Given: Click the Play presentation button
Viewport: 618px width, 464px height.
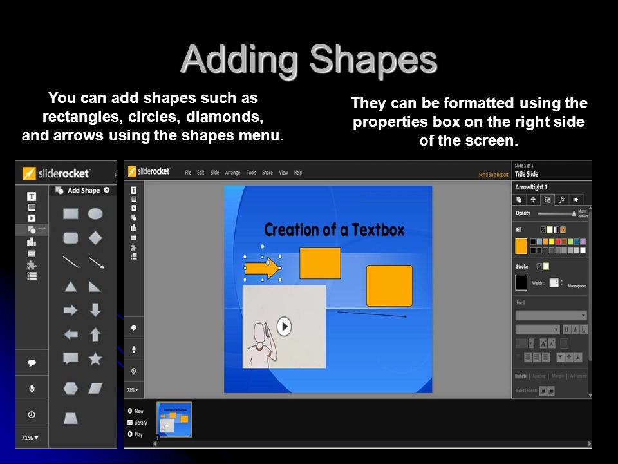Looking at the screenshot, I should [x=135, y=434].
